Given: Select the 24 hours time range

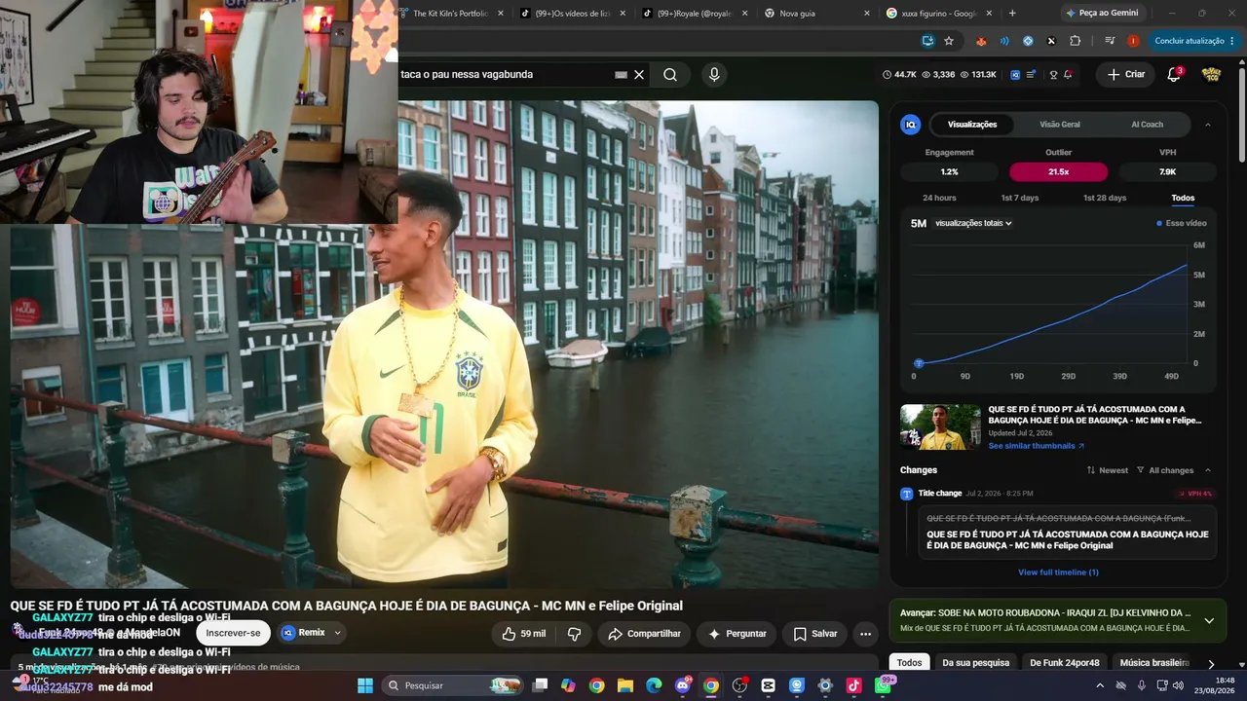Looking at the screenshot, I should 939,198.
